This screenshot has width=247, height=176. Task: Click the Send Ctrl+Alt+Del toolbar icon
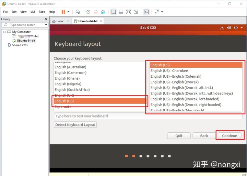pos(78,12)
